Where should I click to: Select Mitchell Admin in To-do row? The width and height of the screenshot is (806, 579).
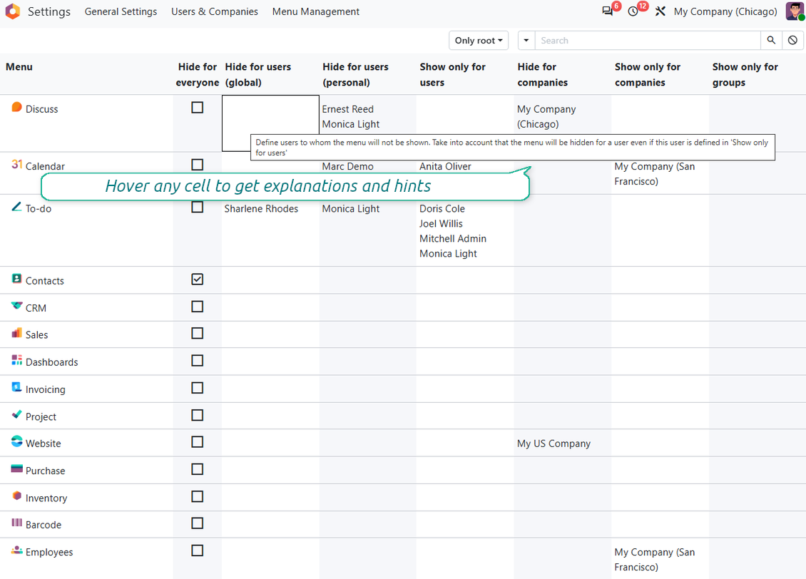(453, 238)
